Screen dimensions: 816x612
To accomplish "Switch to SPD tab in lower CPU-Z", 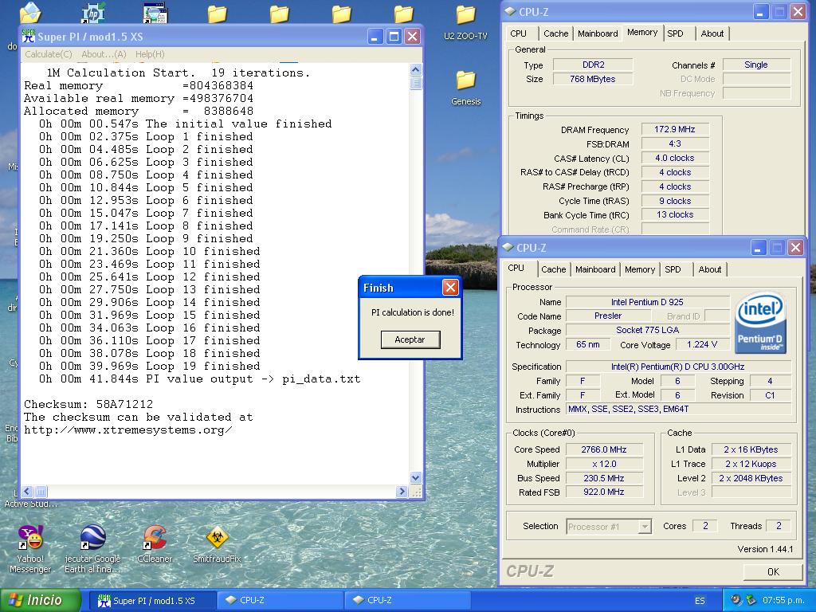I will [x=673, y=269].
